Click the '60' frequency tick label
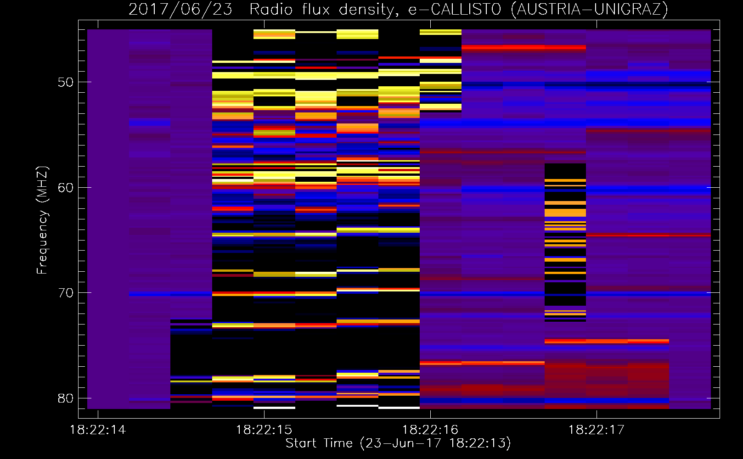Image resolution: width=743 pixels, height=459 pixels. 66,188
